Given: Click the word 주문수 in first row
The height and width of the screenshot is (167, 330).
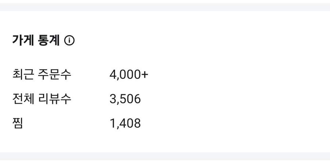Looking at the screenshot, I should 54,75.
